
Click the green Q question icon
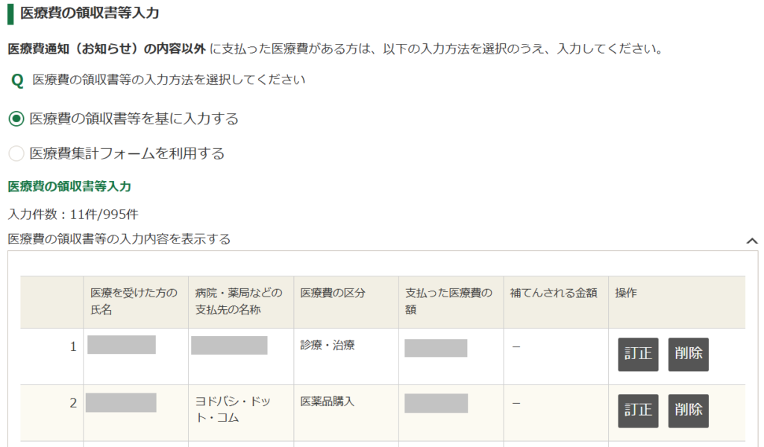tap(17, 80)
